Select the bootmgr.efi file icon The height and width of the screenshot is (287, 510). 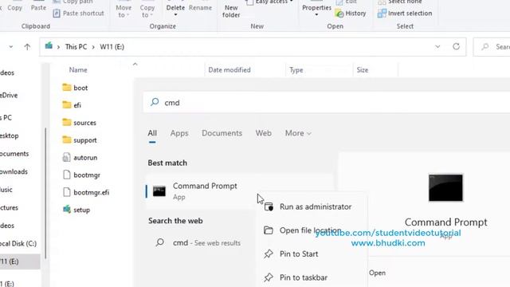pos(66,192)
